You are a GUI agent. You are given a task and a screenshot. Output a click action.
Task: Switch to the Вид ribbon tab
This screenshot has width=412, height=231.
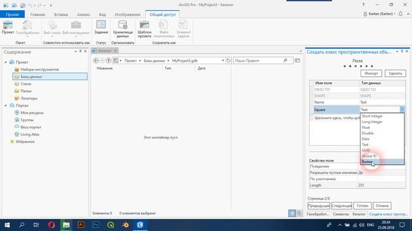(102, 14)
